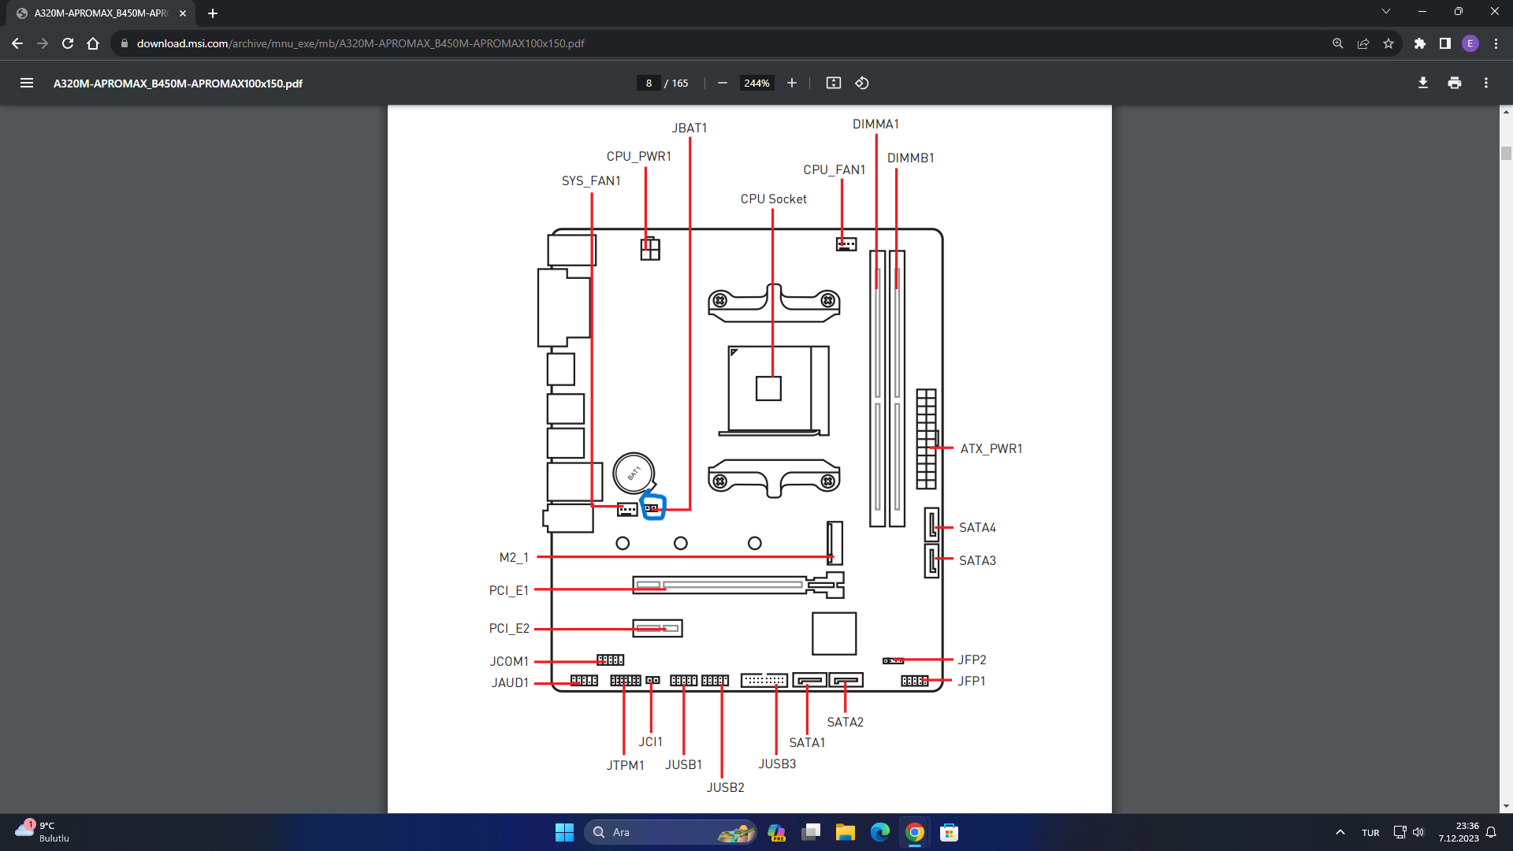Bookmark this page with the star icon

[x=1388, y=43]
